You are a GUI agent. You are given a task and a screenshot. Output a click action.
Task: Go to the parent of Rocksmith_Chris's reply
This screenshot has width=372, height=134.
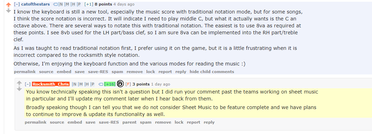pyautogui.click(x=129, y=122)
